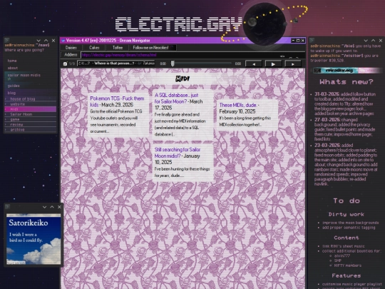Select Sailor Moon blog category
The height and width of the screenshot is (289, 385).
pos(21,114)
